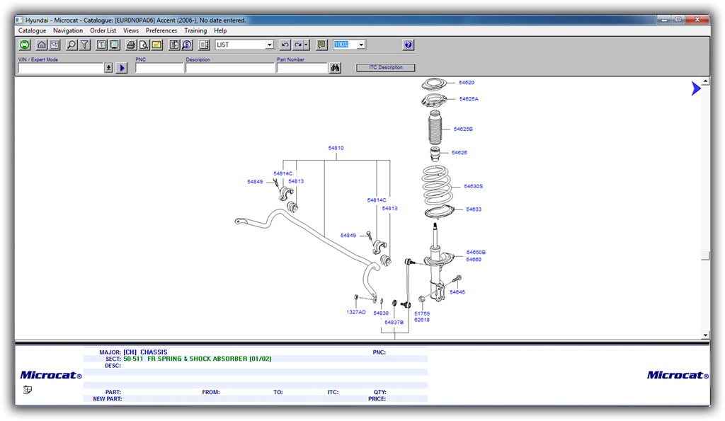Select part callout 51759

click(x=422, y=313)
